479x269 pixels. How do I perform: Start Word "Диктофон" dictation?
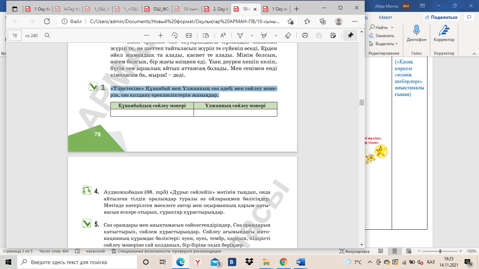click(417, 34)
